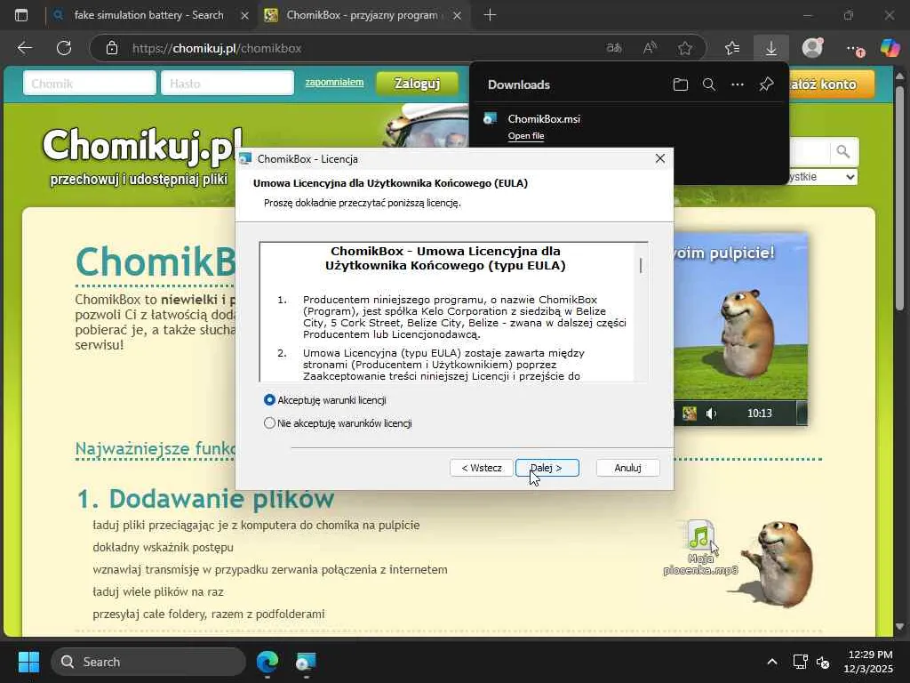Viewport: 910px width, 683px height.
Task: Open the tab actions menu icon
Action: pos(21,15)
